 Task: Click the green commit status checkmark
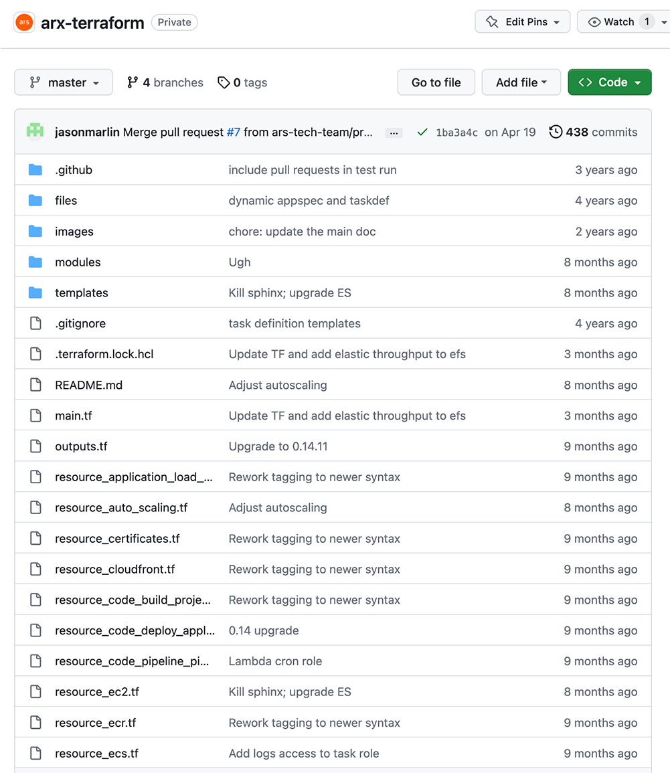pos(422,132)
